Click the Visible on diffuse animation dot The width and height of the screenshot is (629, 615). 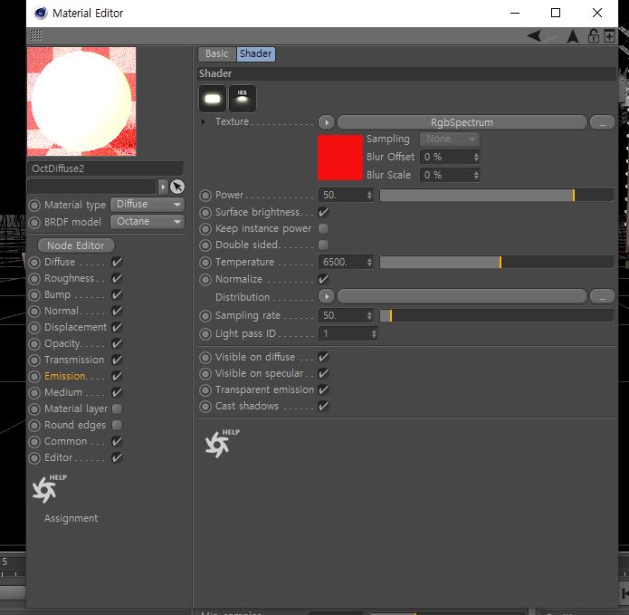[x=205, y=357]
